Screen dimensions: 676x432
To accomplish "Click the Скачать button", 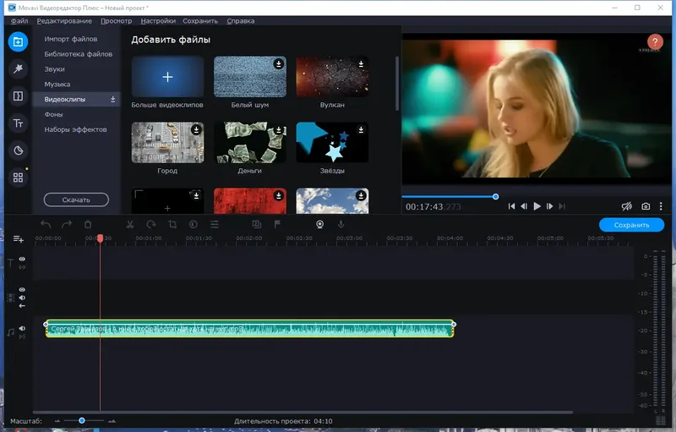I will click(x=76, y=200).
